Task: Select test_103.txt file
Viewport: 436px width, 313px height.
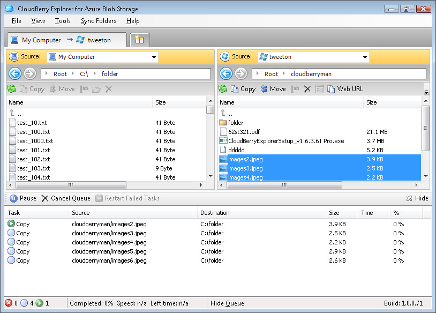Action: coord(107,168)
